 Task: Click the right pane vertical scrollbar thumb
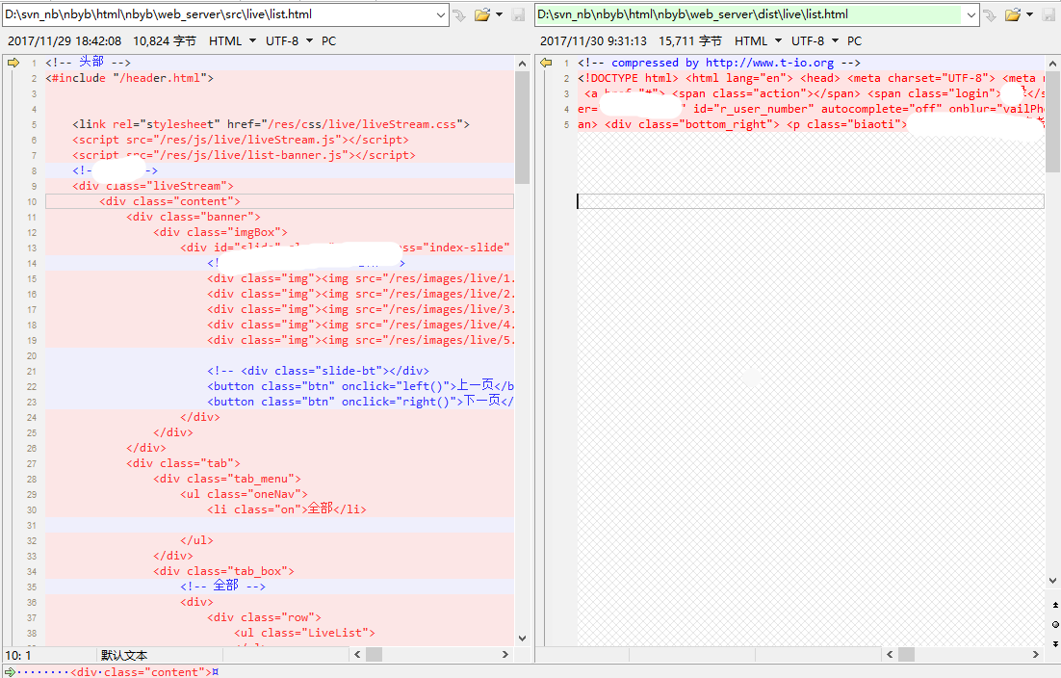point(1052,121)
